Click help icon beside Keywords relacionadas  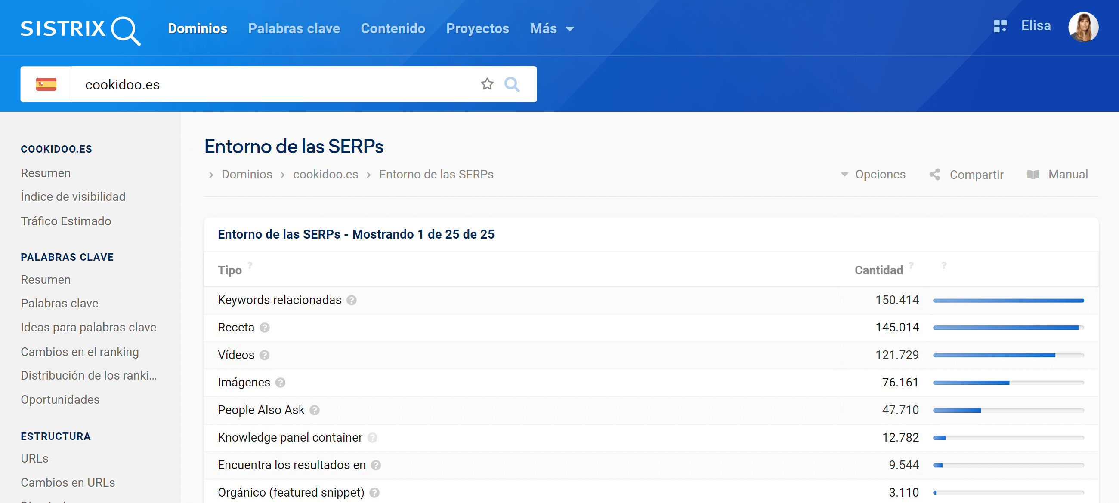pos(352,300)
